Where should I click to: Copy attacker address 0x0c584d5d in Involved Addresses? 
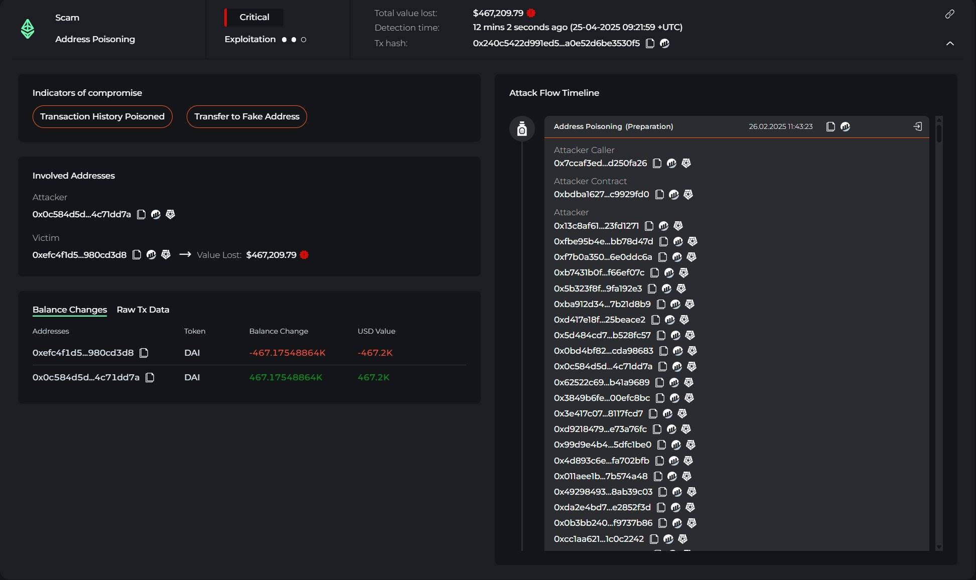tap(141, 214)
